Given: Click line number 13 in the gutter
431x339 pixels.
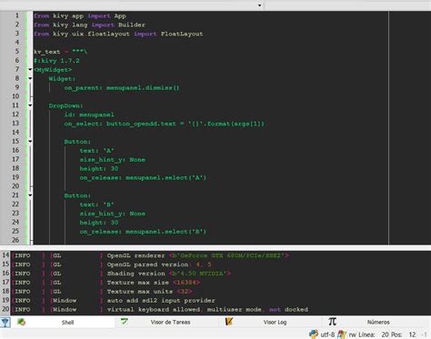Looking at the screenshot, I should (x=15, y=124).
